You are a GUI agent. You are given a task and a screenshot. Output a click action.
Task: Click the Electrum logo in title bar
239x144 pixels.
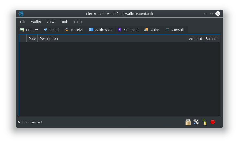(21, 14)
